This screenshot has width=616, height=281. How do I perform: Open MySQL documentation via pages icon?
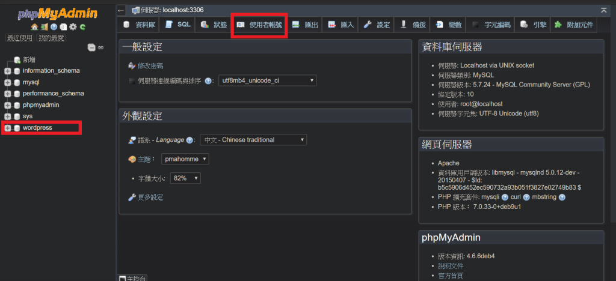coord(63,27)
